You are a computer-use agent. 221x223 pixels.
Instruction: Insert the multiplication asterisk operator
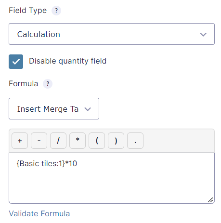pos(78,141)
